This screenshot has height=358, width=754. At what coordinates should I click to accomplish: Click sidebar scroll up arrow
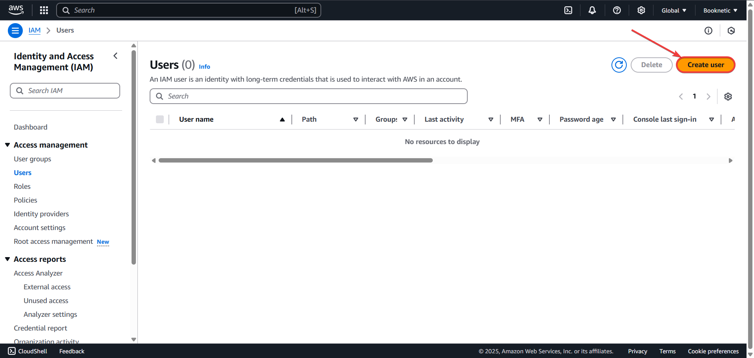tap(134, 46)
